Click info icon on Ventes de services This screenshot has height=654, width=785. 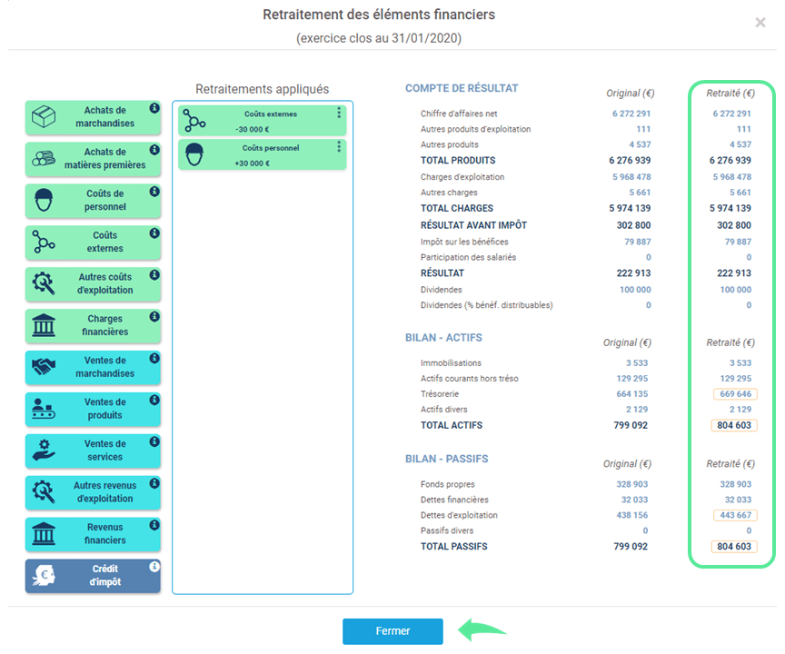pos(154,441)
